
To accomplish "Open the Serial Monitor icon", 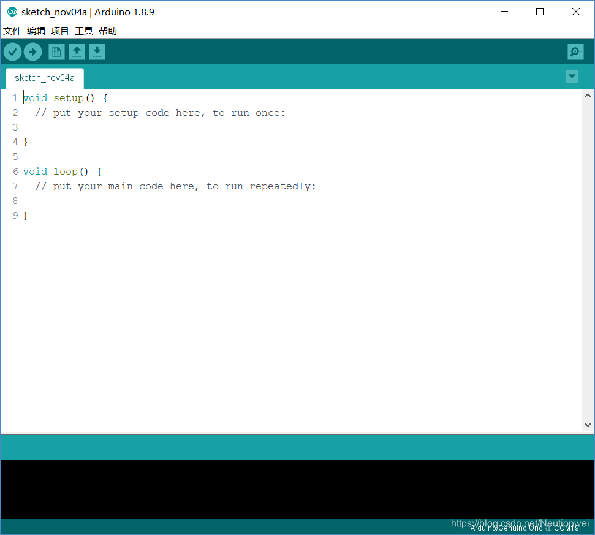I will point(575,51).
